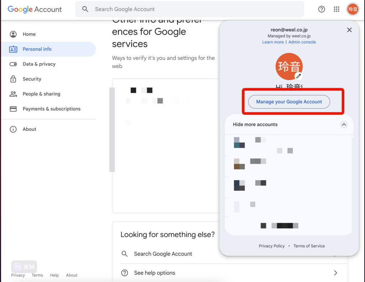
Task: Collapse the Hide more accounts chevron
Action: 344,124
